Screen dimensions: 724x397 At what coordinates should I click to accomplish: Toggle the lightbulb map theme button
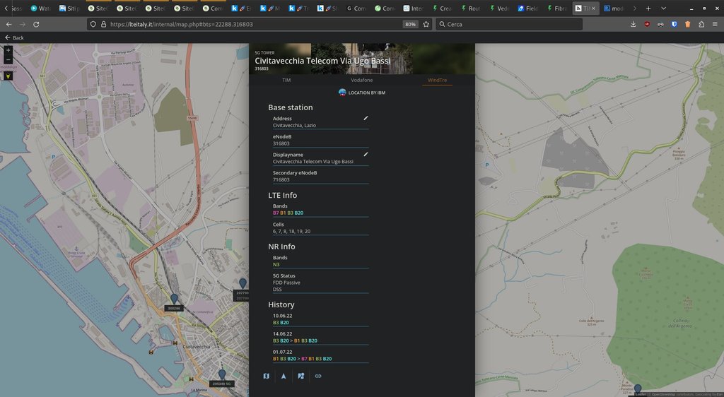point(8,75)
